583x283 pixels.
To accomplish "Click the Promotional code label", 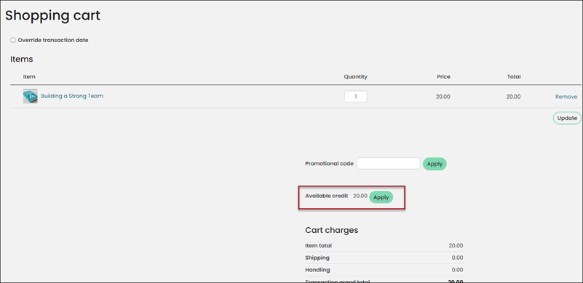I will (329, 163).
